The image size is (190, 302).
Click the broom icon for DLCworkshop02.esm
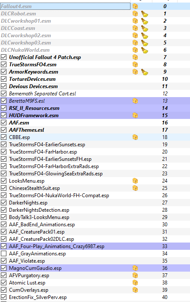click(145, 36)
